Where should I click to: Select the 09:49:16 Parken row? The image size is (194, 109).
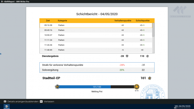[x=96, y=30]
